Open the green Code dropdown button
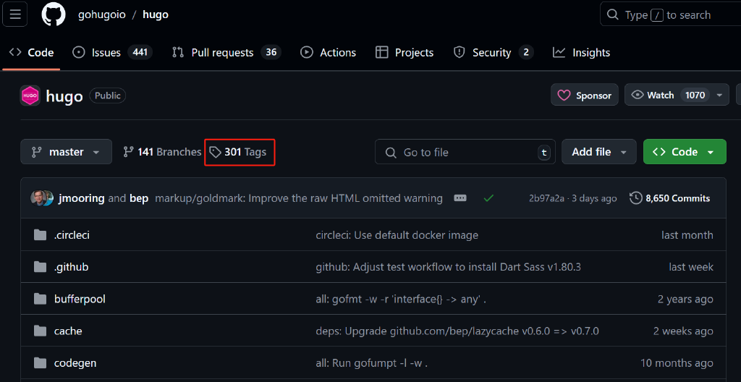This screenshot has height=382, width=741. [684, 152]
